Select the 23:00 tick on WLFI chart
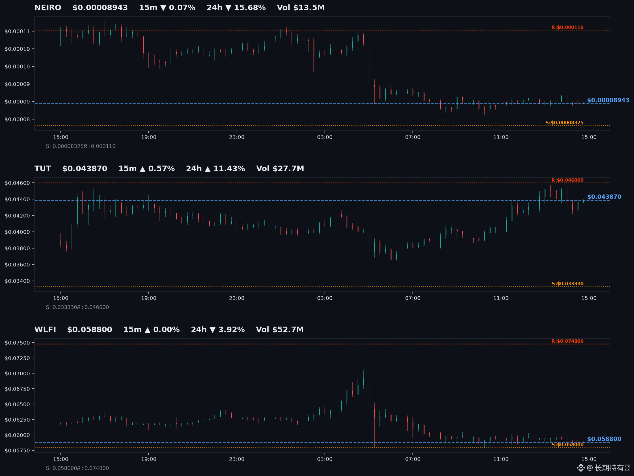The width and height of the screenshot is (634, 476). (x=237, y=459)
